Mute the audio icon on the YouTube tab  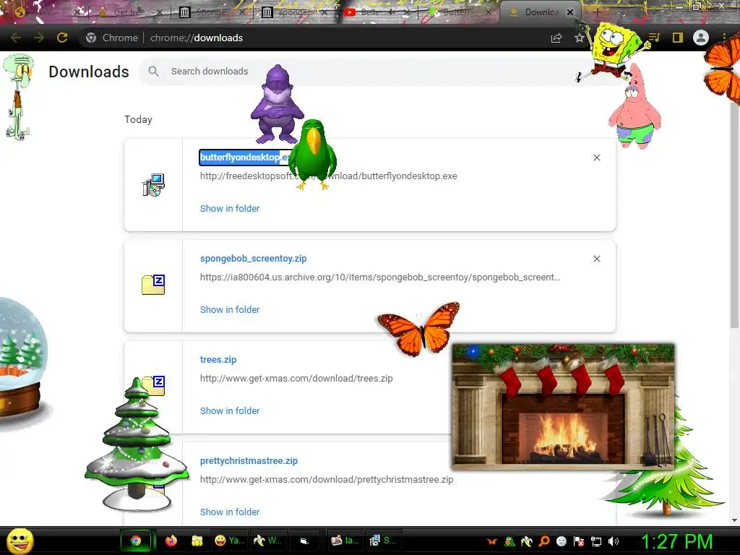coord(391,12)
